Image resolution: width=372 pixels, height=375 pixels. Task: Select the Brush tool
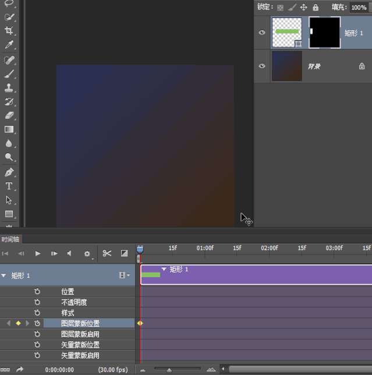coord(9,74)
